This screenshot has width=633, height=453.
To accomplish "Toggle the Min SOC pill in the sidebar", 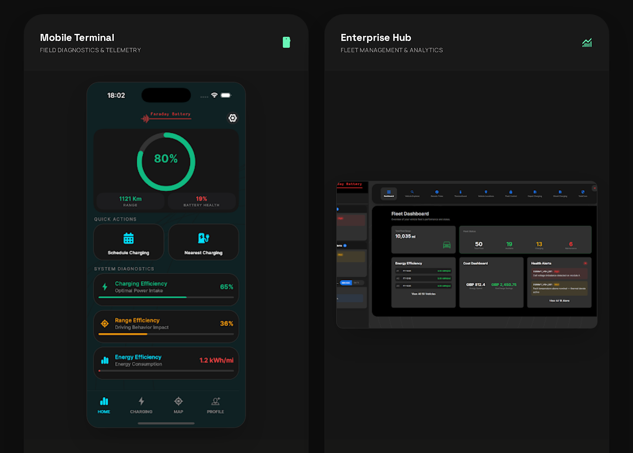I will click(346, 283).
